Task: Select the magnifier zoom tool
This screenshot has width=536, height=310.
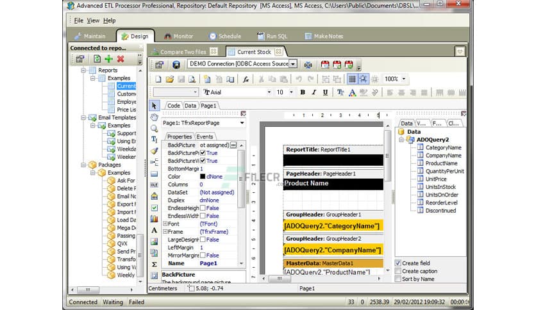Action: pos(154,128)
